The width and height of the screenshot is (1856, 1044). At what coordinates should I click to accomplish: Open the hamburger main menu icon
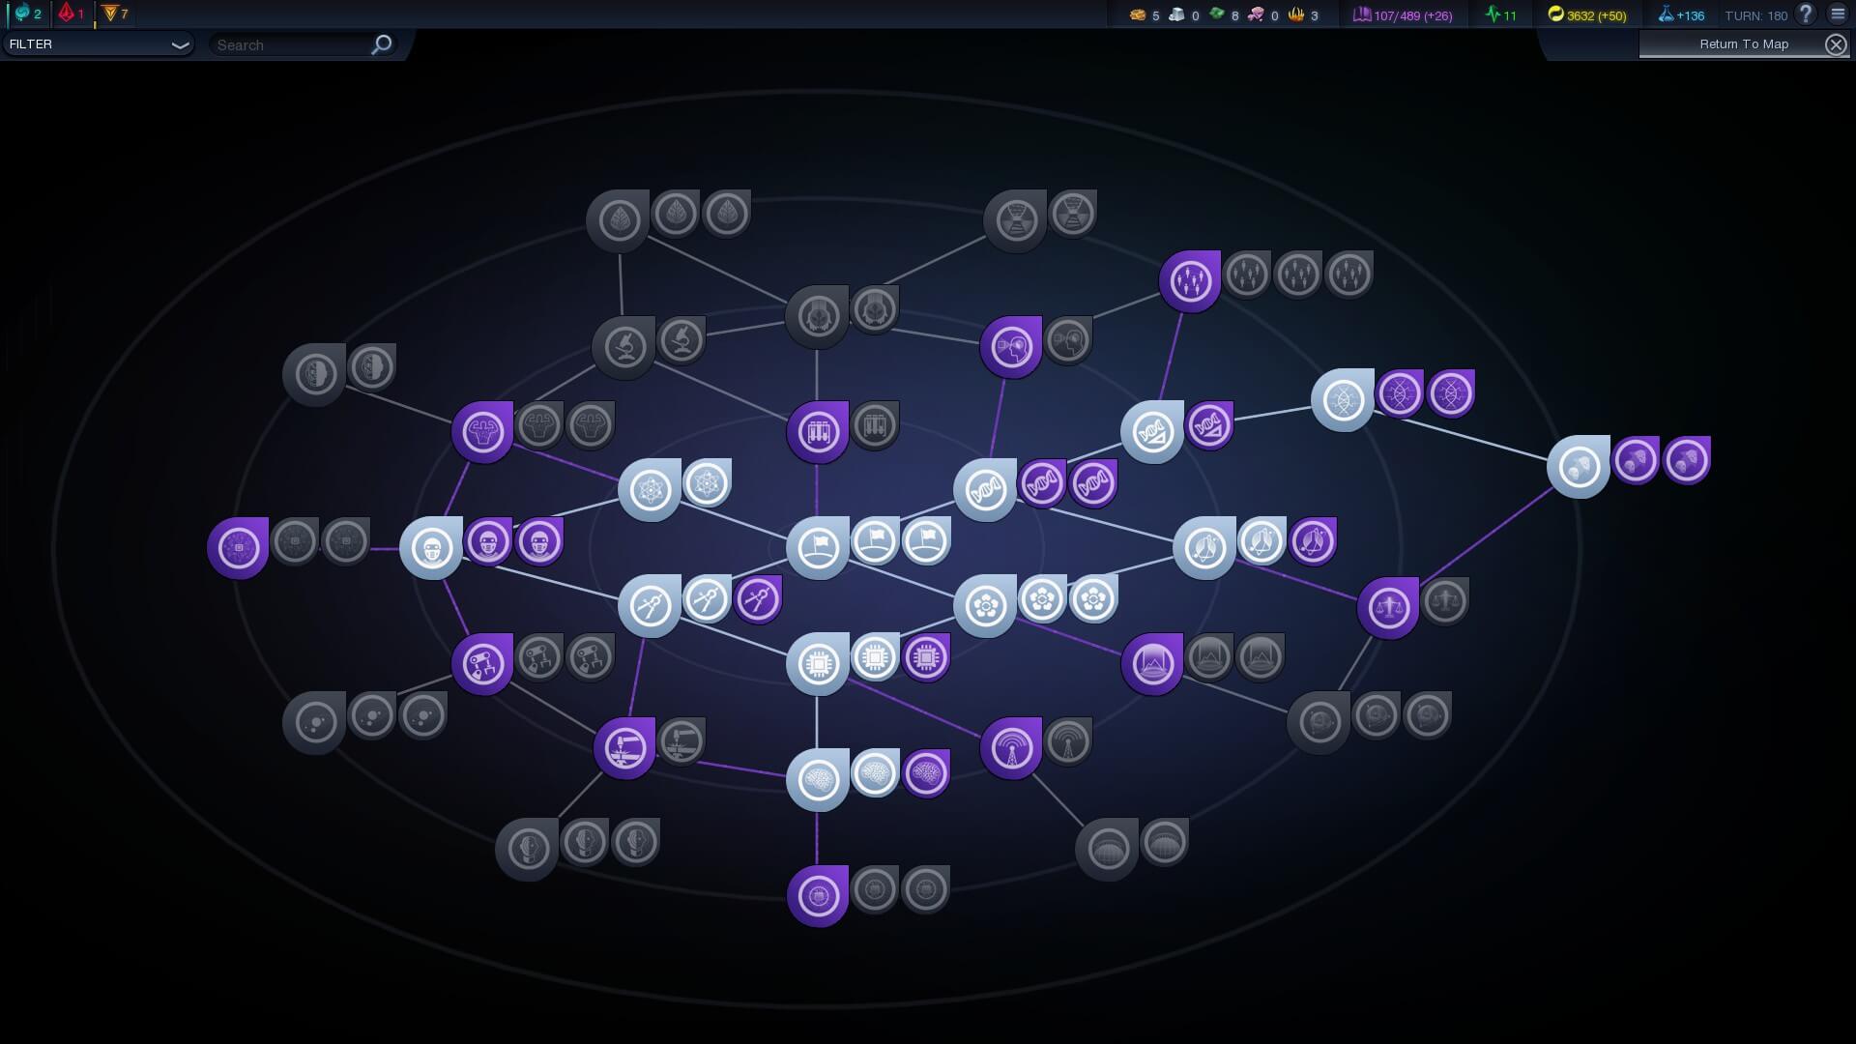[x=1838, y=14]
